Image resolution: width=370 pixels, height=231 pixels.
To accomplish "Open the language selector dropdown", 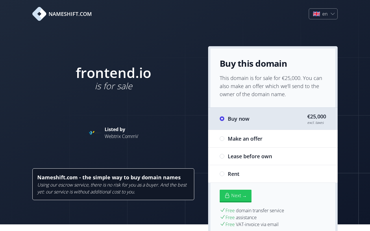I will pyautogui.click(x=323, y=14).
